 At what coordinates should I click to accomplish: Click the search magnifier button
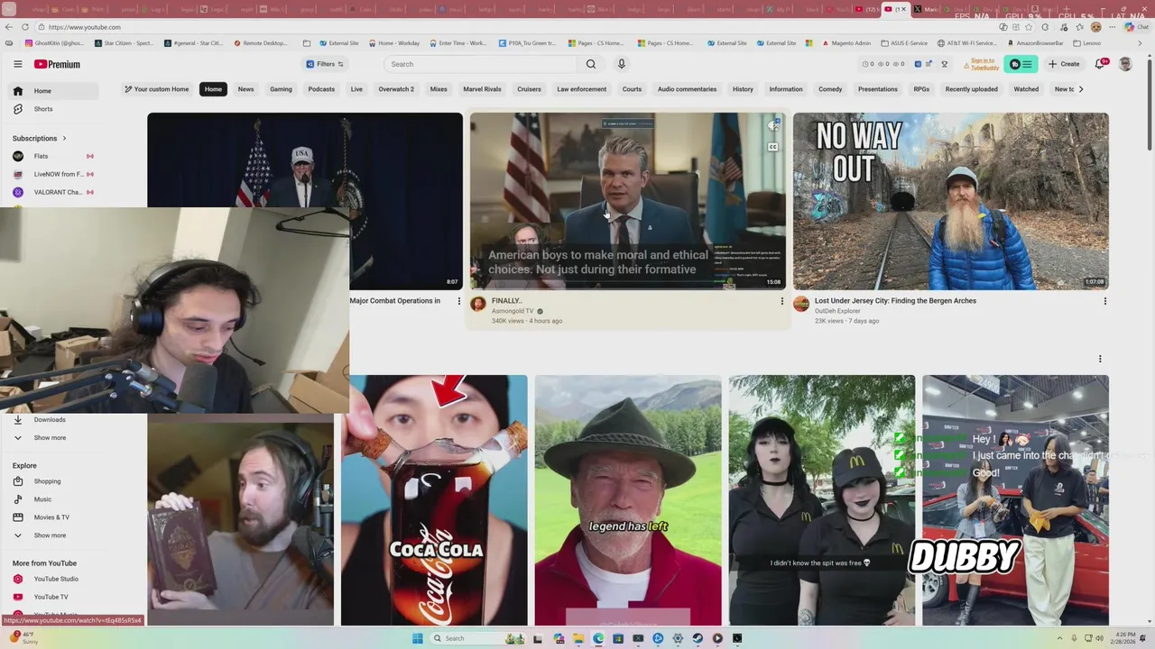591,64
